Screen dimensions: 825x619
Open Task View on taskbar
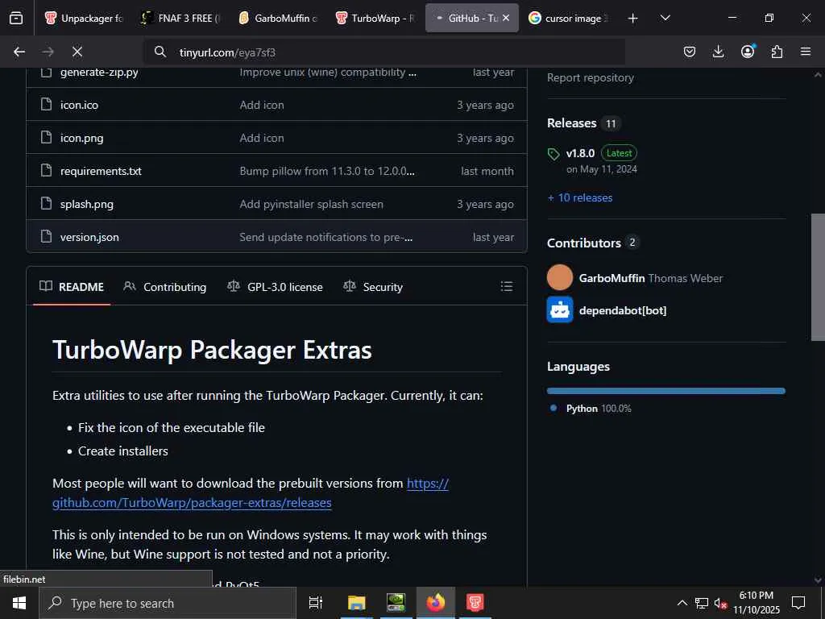coord(316,603)
